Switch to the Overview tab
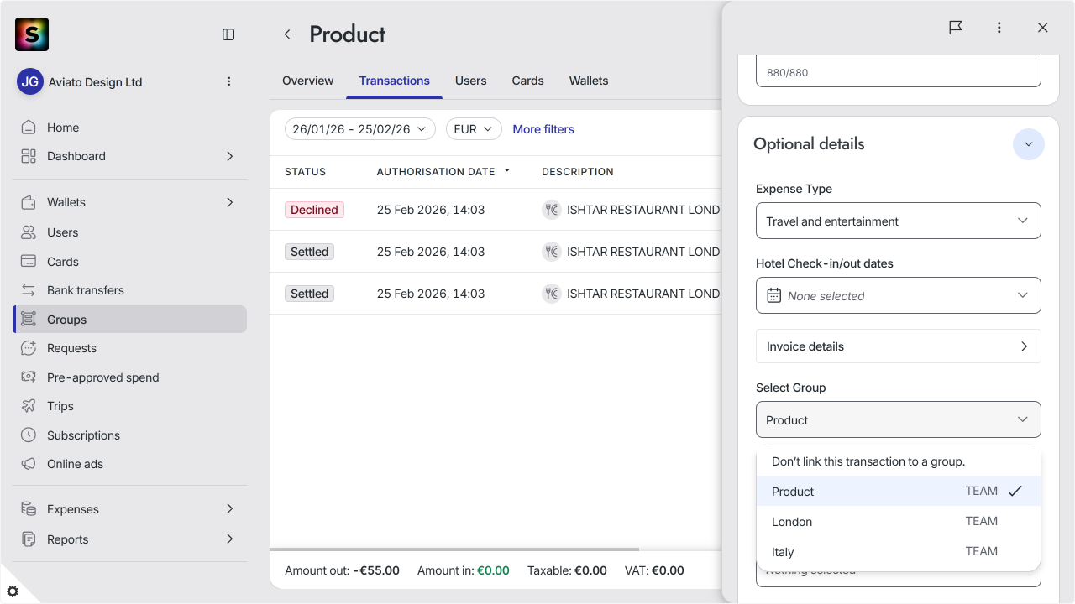Screen dimensions: 1075x604 point(307,81)
